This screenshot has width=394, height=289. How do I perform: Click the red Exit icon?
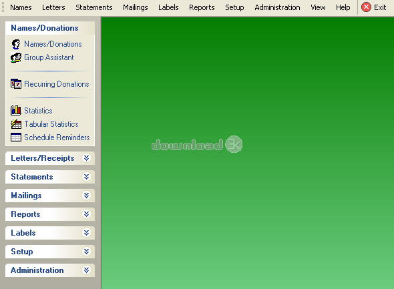(x=366, y=7)
